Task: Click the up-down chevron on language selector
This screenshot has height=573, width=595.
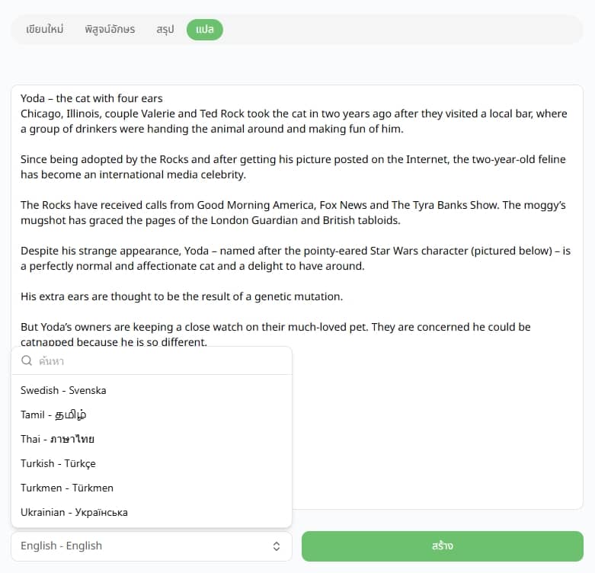Action: (277, 546)
